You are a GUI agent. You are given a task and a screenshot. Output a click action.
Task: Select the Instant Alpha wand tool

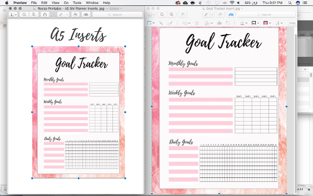pos(160,23)
